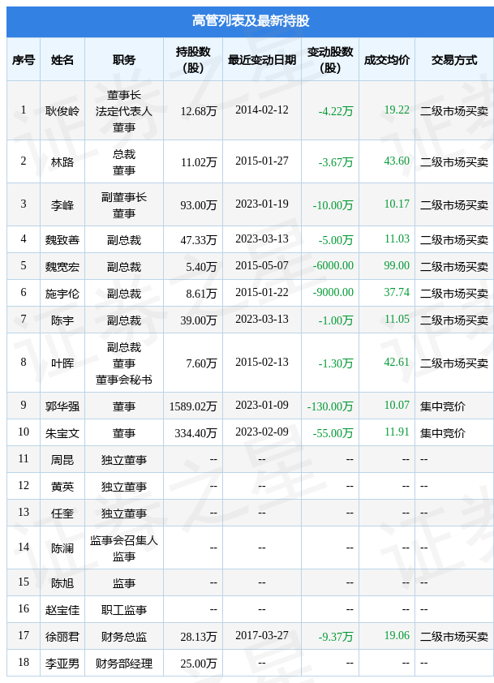Click 集中竞价 in 郭华强's row
The width and height of the screenshot is (494, 683).
[443, 406]
